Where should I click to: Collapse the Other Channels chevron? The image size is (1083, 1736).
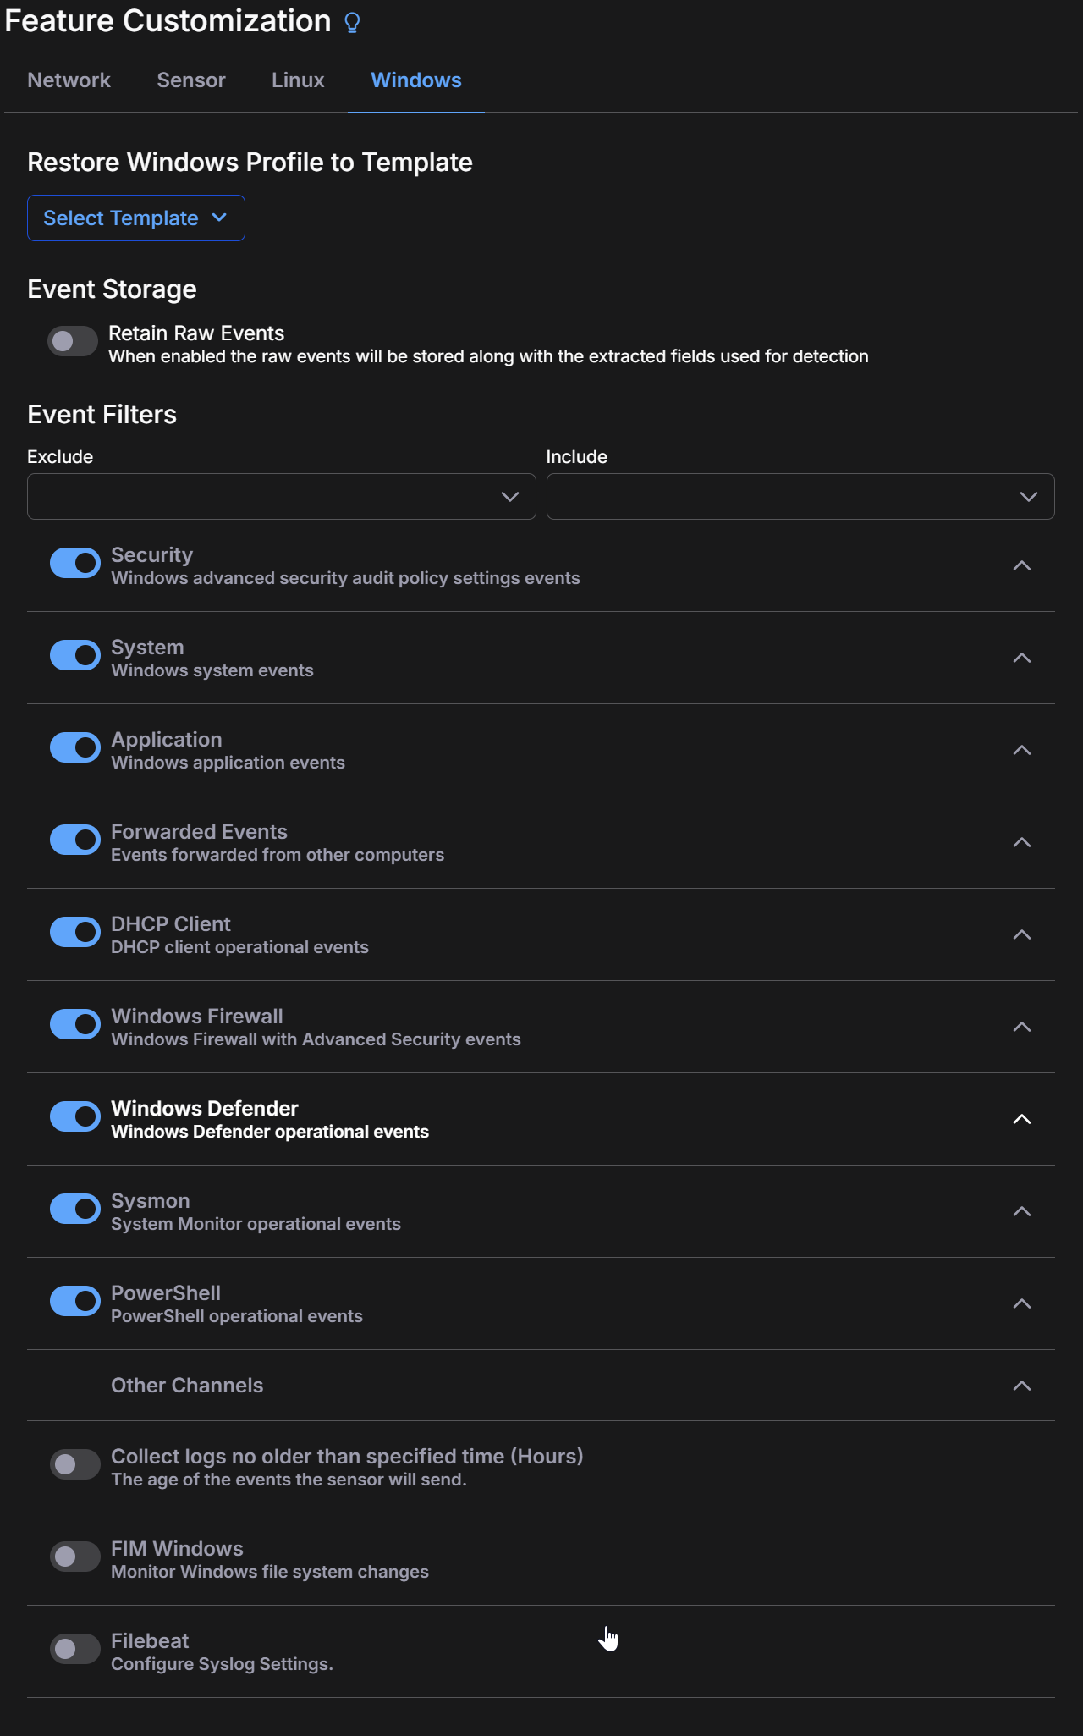click(1022, 1386)
